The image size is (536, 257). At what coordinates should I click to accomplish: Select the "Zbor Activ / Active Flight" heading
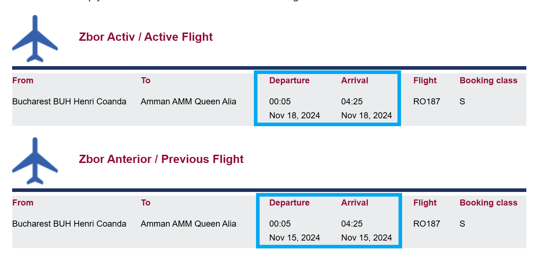146,37
